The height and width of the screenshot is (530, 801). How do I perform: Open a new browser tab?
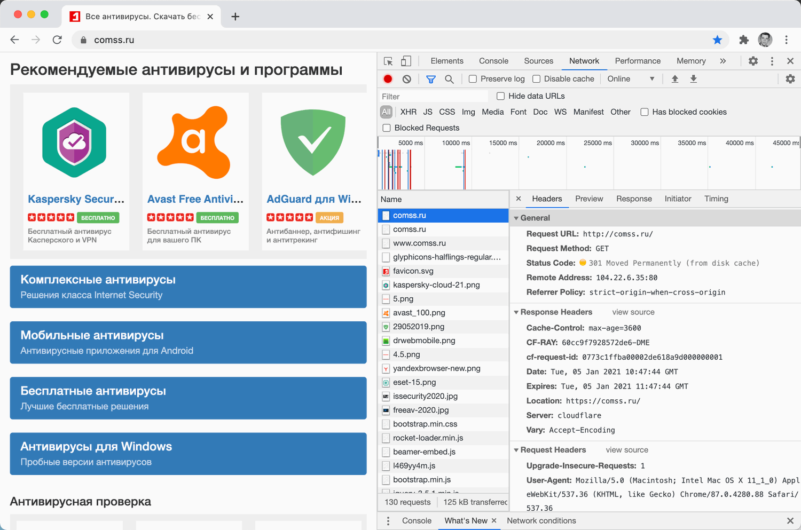point(235,17)
